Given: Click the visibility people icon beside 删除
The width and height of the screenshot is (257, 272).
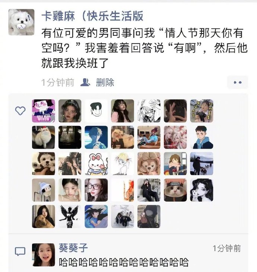Looking at the screenshot, I should point(85,82).
